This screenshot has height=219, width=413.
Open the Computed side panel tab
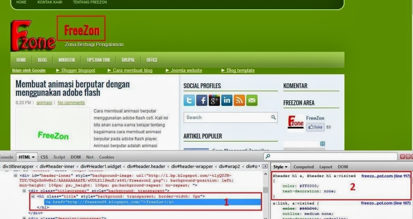pyautogui.click(x=304, y=167)
